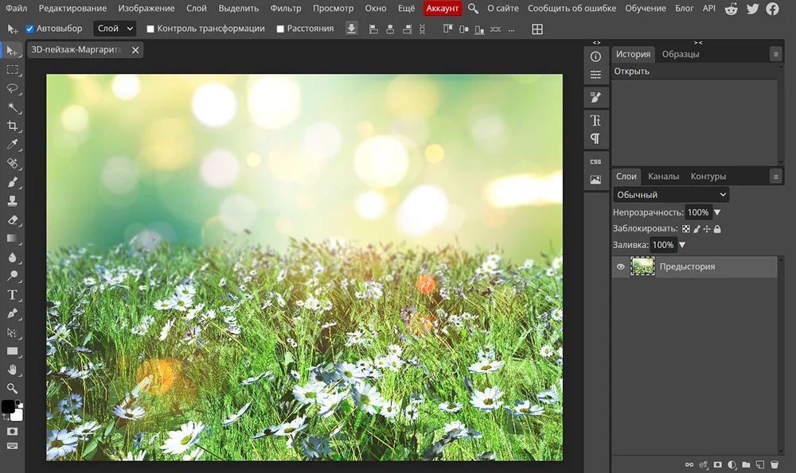Select the Lasso tool
The width and height of the screenshot is (796, 473).
[12, 88]
